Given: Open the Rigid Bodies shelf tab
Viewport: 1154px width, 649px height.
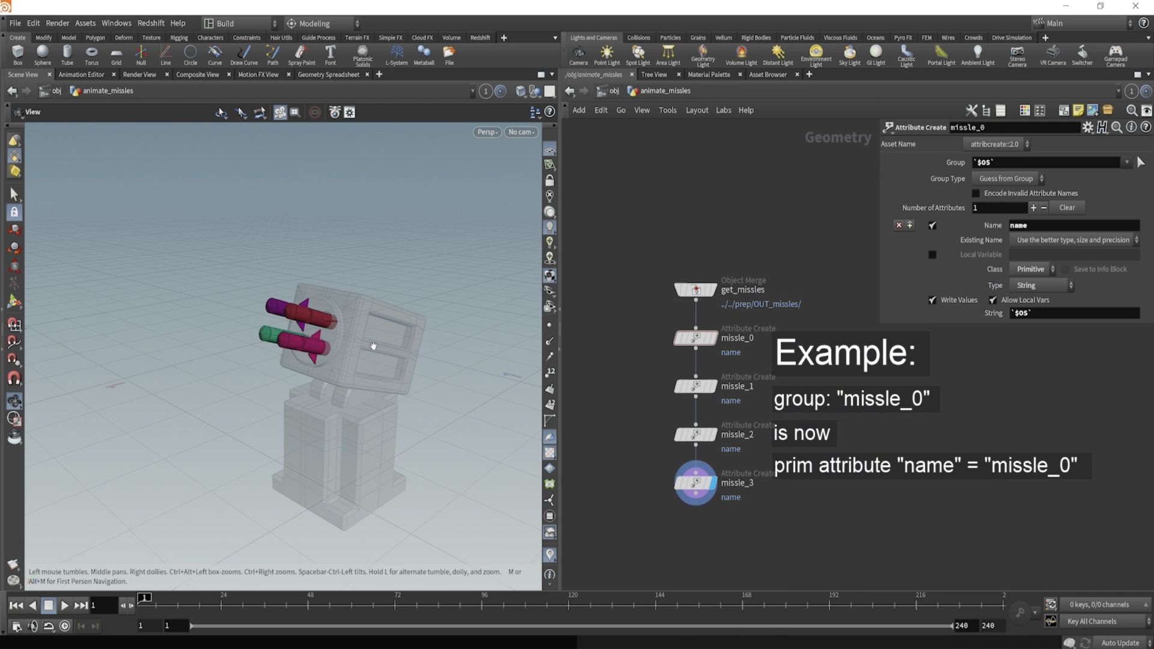Looking at the screenshot, I should (x=756, y=37).
